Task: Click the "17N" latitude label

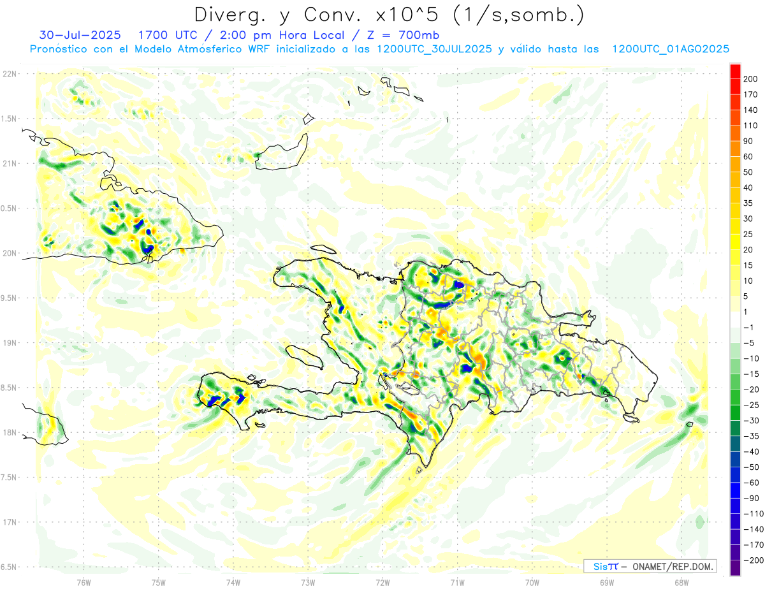Action: (10, 522)
